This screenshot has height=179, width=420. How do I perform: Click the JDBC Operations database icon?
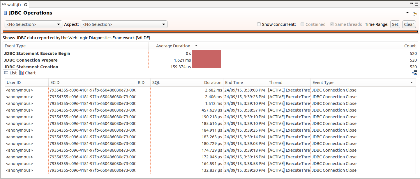[5, 13]
